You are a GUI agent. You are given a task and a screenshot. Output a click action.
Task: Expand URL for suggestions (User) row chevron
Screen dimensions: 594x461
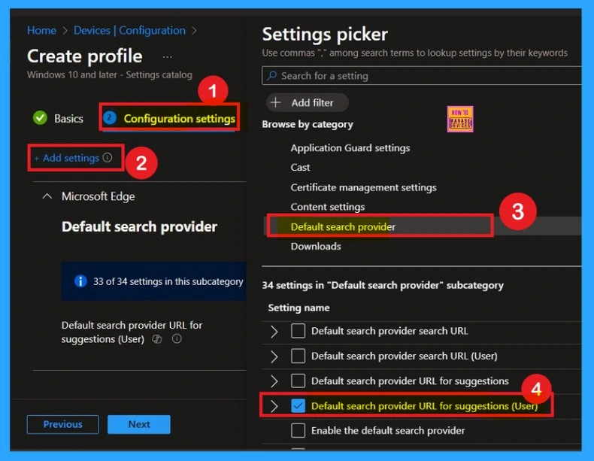tap(274, 406)
